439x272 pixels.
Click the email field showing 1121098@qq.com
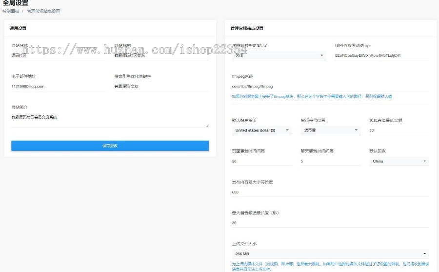58,86
